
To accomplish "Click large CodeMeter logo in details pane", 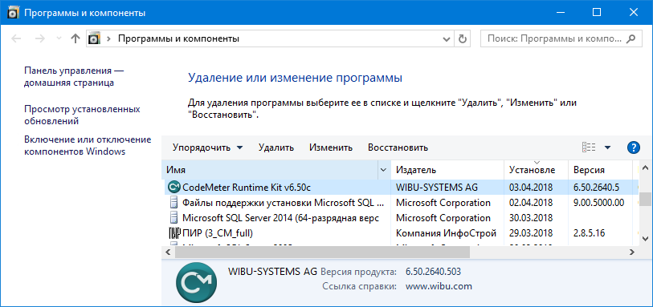I will click(196, 282).
